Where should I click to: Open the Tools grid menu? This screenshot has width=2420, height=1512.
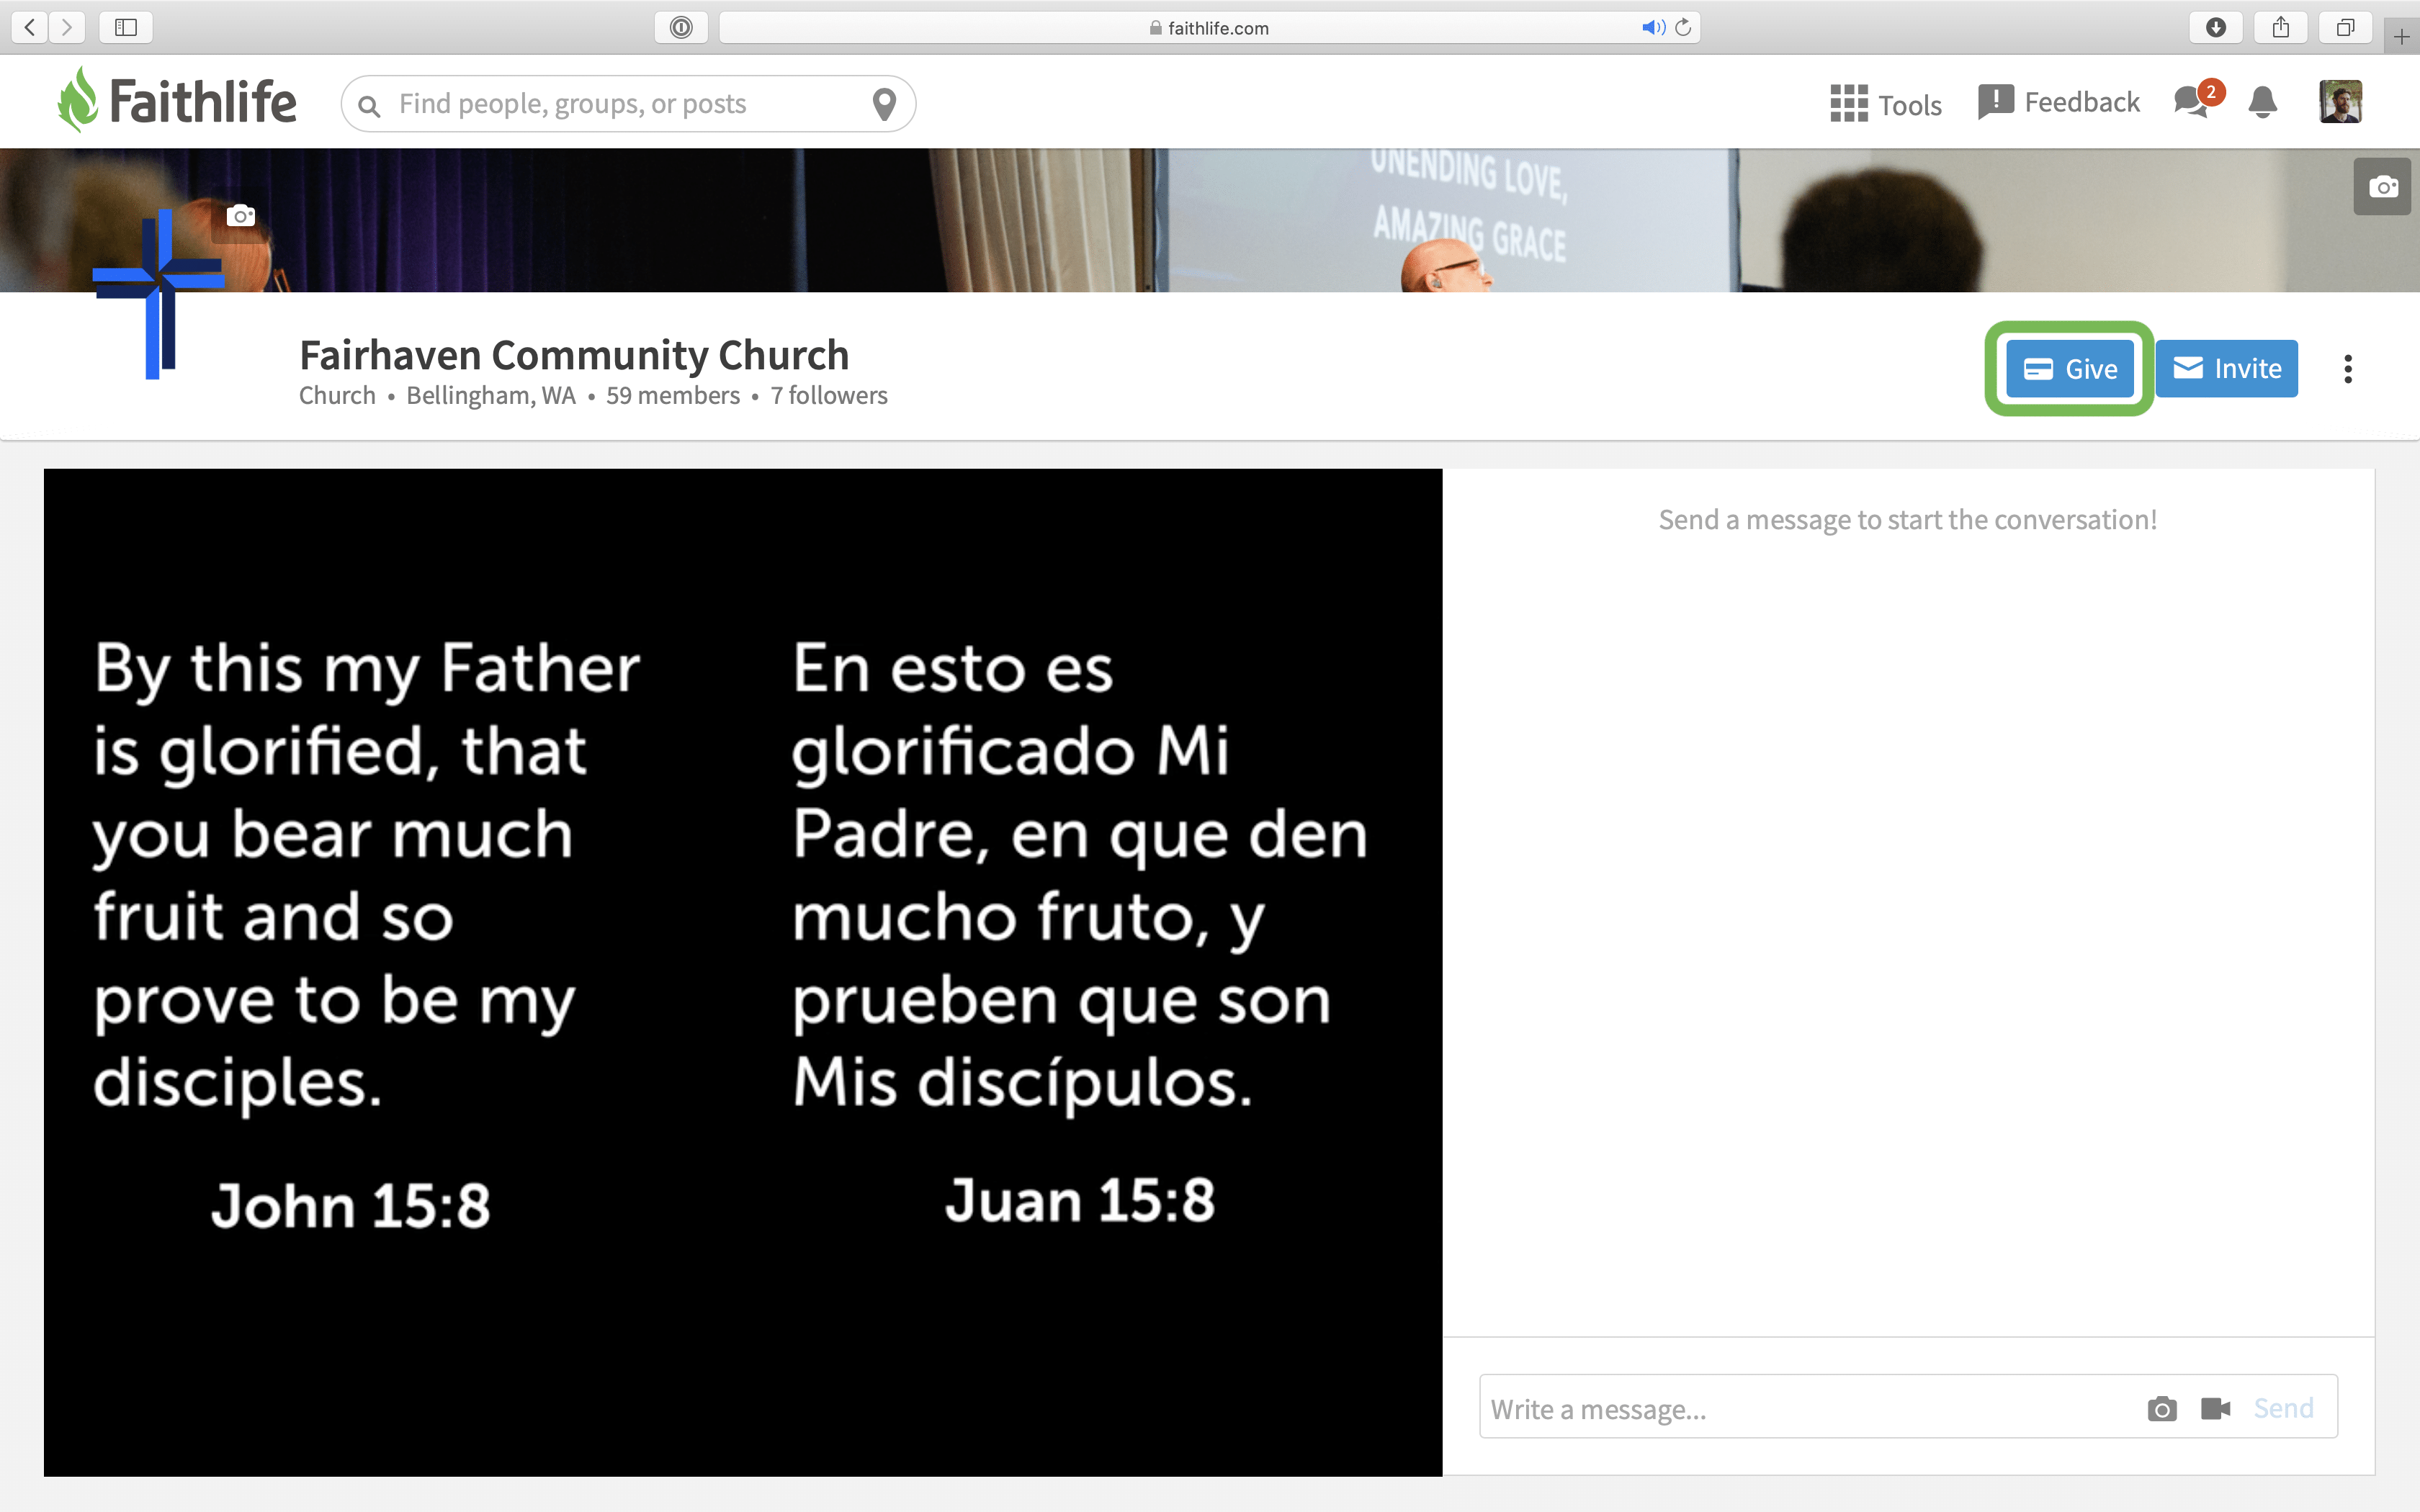coord(1885,104)
